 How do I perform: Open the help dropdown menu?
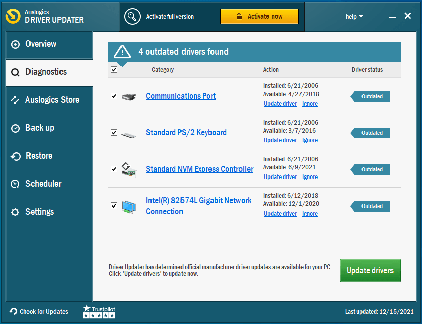pos(354,16)
